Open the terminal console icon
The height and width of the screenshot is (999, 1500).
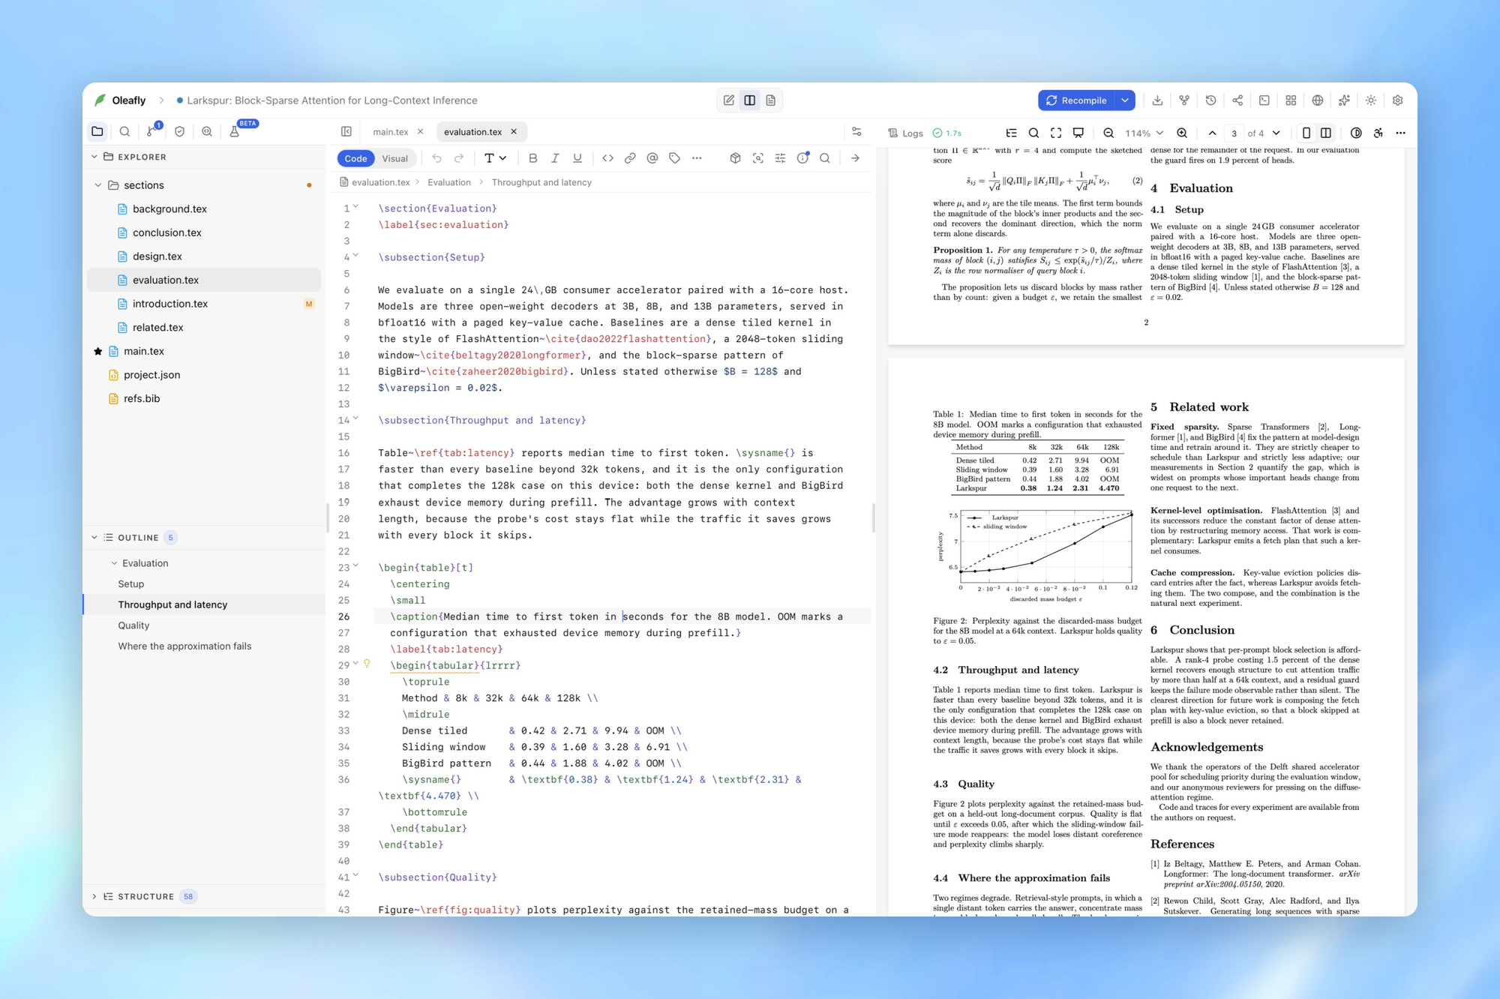[x=1264, y=100]
